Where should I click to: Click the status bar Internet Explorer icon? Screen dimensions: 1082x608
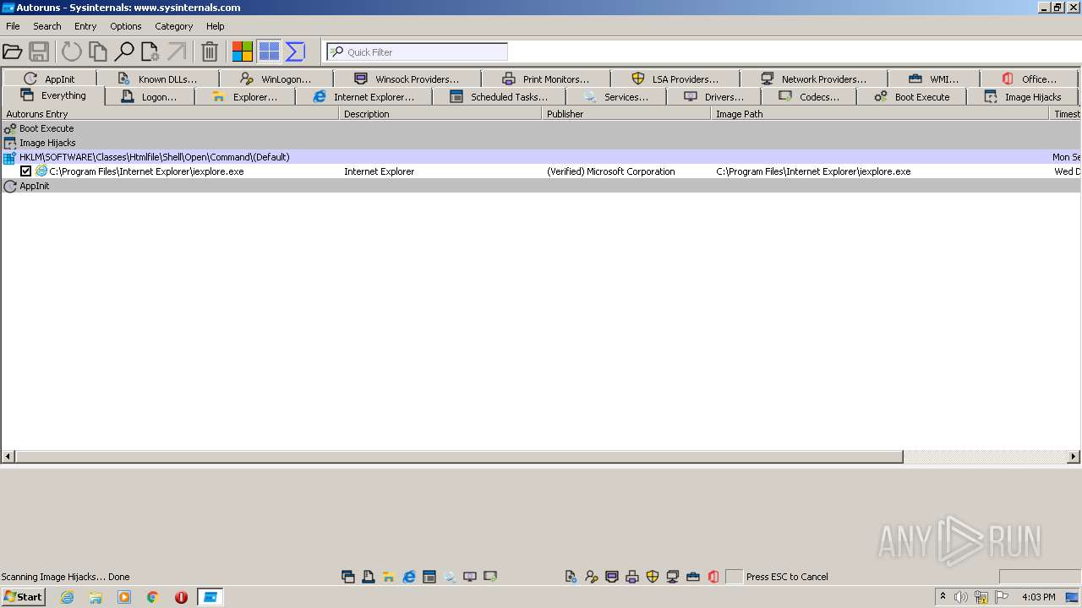409,577
